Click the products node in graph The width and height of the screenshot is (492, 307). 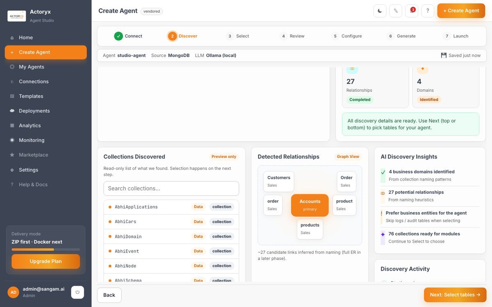(310, 229)
